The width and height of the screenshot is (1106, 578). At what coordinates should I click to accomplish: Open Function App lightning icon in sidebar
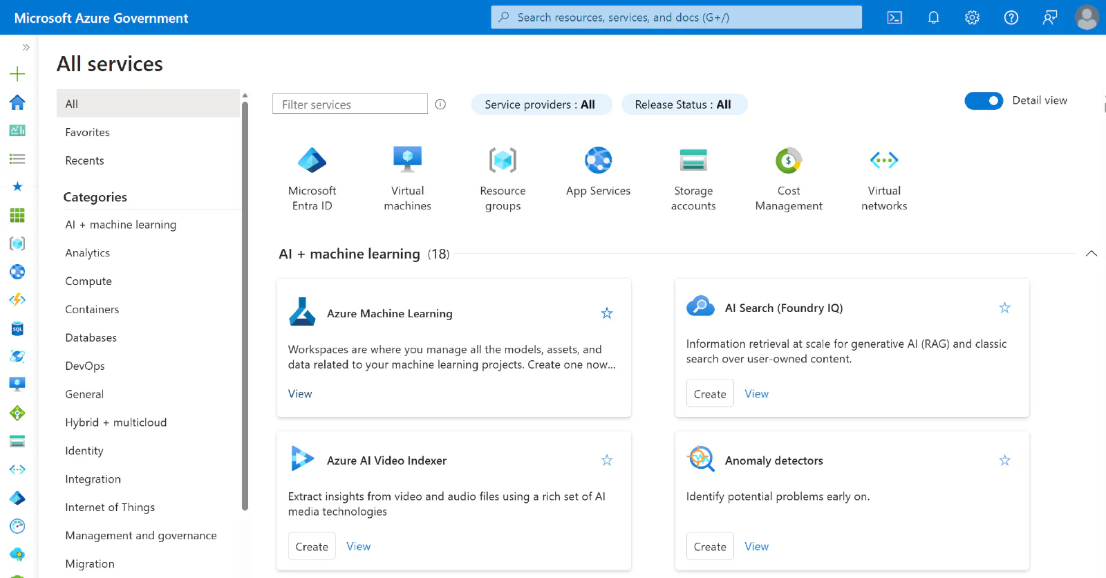pos(17,300)
